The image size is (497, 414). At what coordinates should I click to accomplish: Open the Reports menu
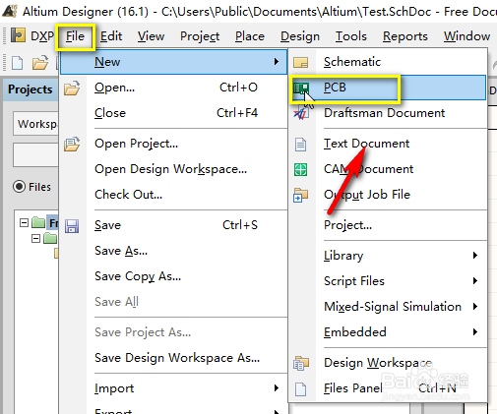tap(404, 36)
